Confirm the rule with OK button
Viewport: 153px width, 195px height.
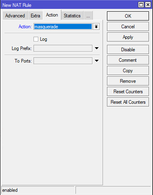(x=128, y=16)
